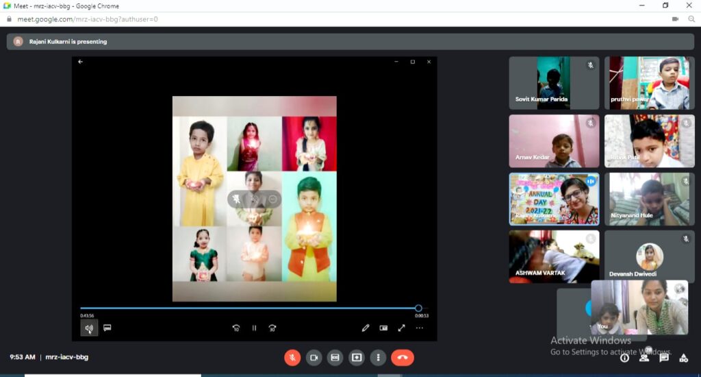The image size is (701, 377).
Task: Click the lock site info icon
Action: coord(8,19)
